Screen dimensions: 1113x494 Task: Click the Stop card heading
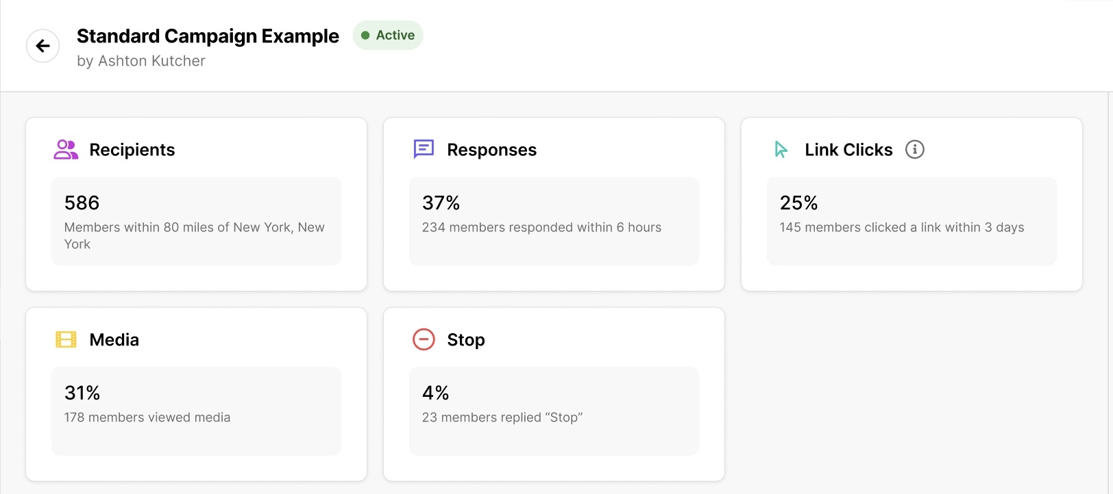(x=466, y=340)
